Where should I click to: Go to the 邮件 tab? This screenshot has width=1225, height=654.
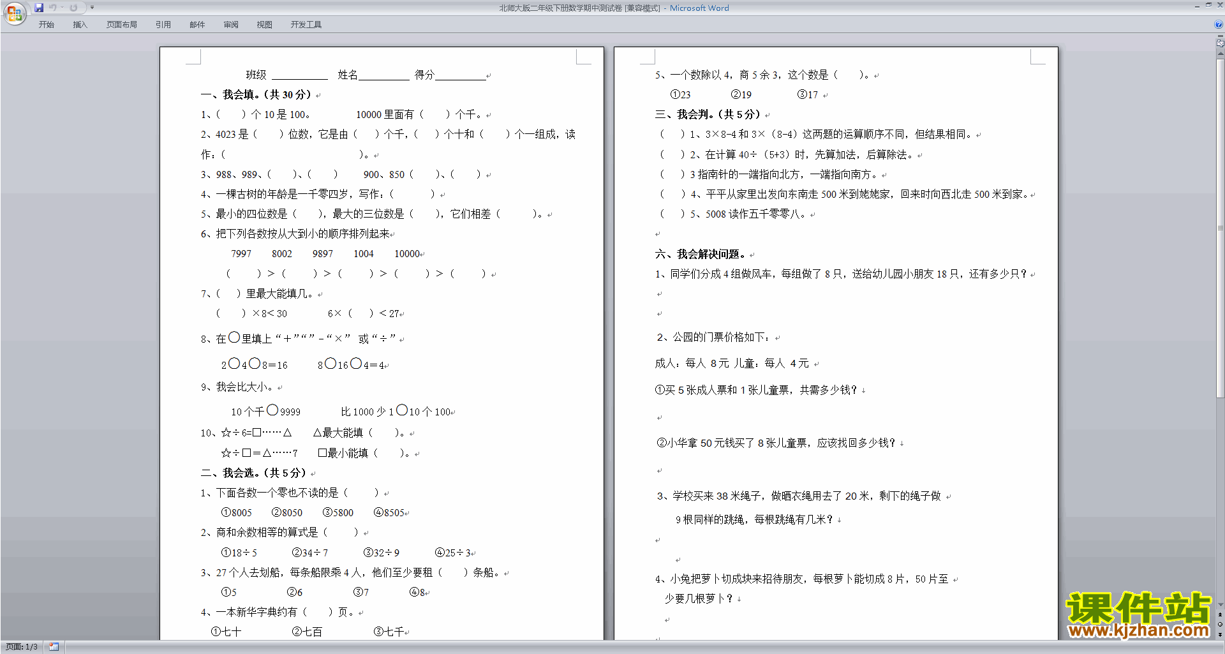pyautogui.click(x=197, y=25)
